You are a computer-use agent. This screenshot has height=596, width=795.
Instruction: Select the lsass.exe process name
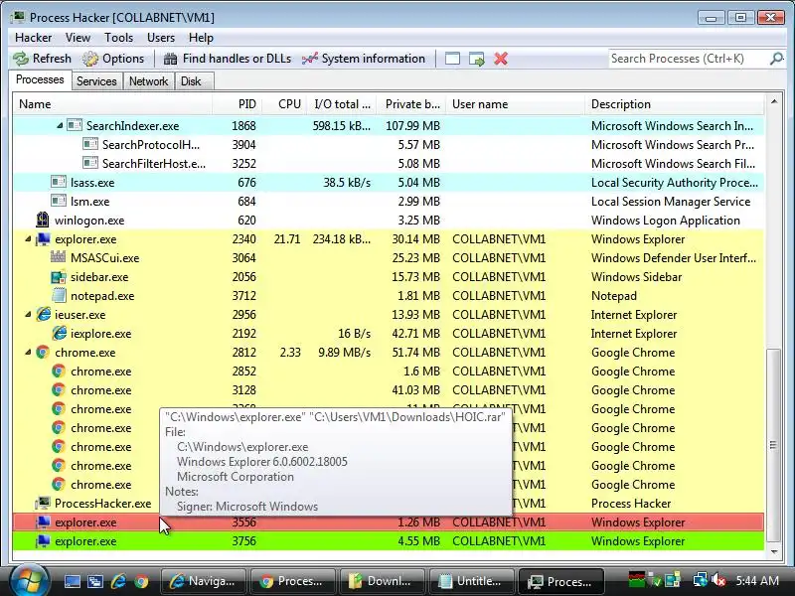click(x=92, y=183)
